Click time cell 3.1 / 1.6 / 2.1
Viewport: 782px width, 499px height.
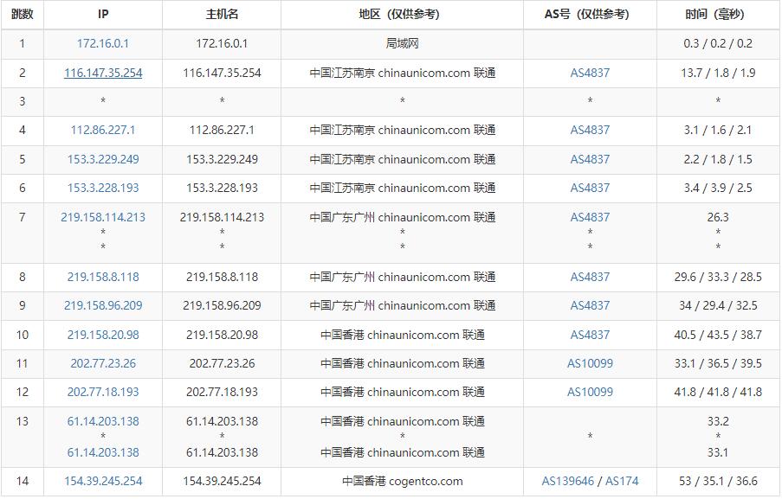(718, 130)
